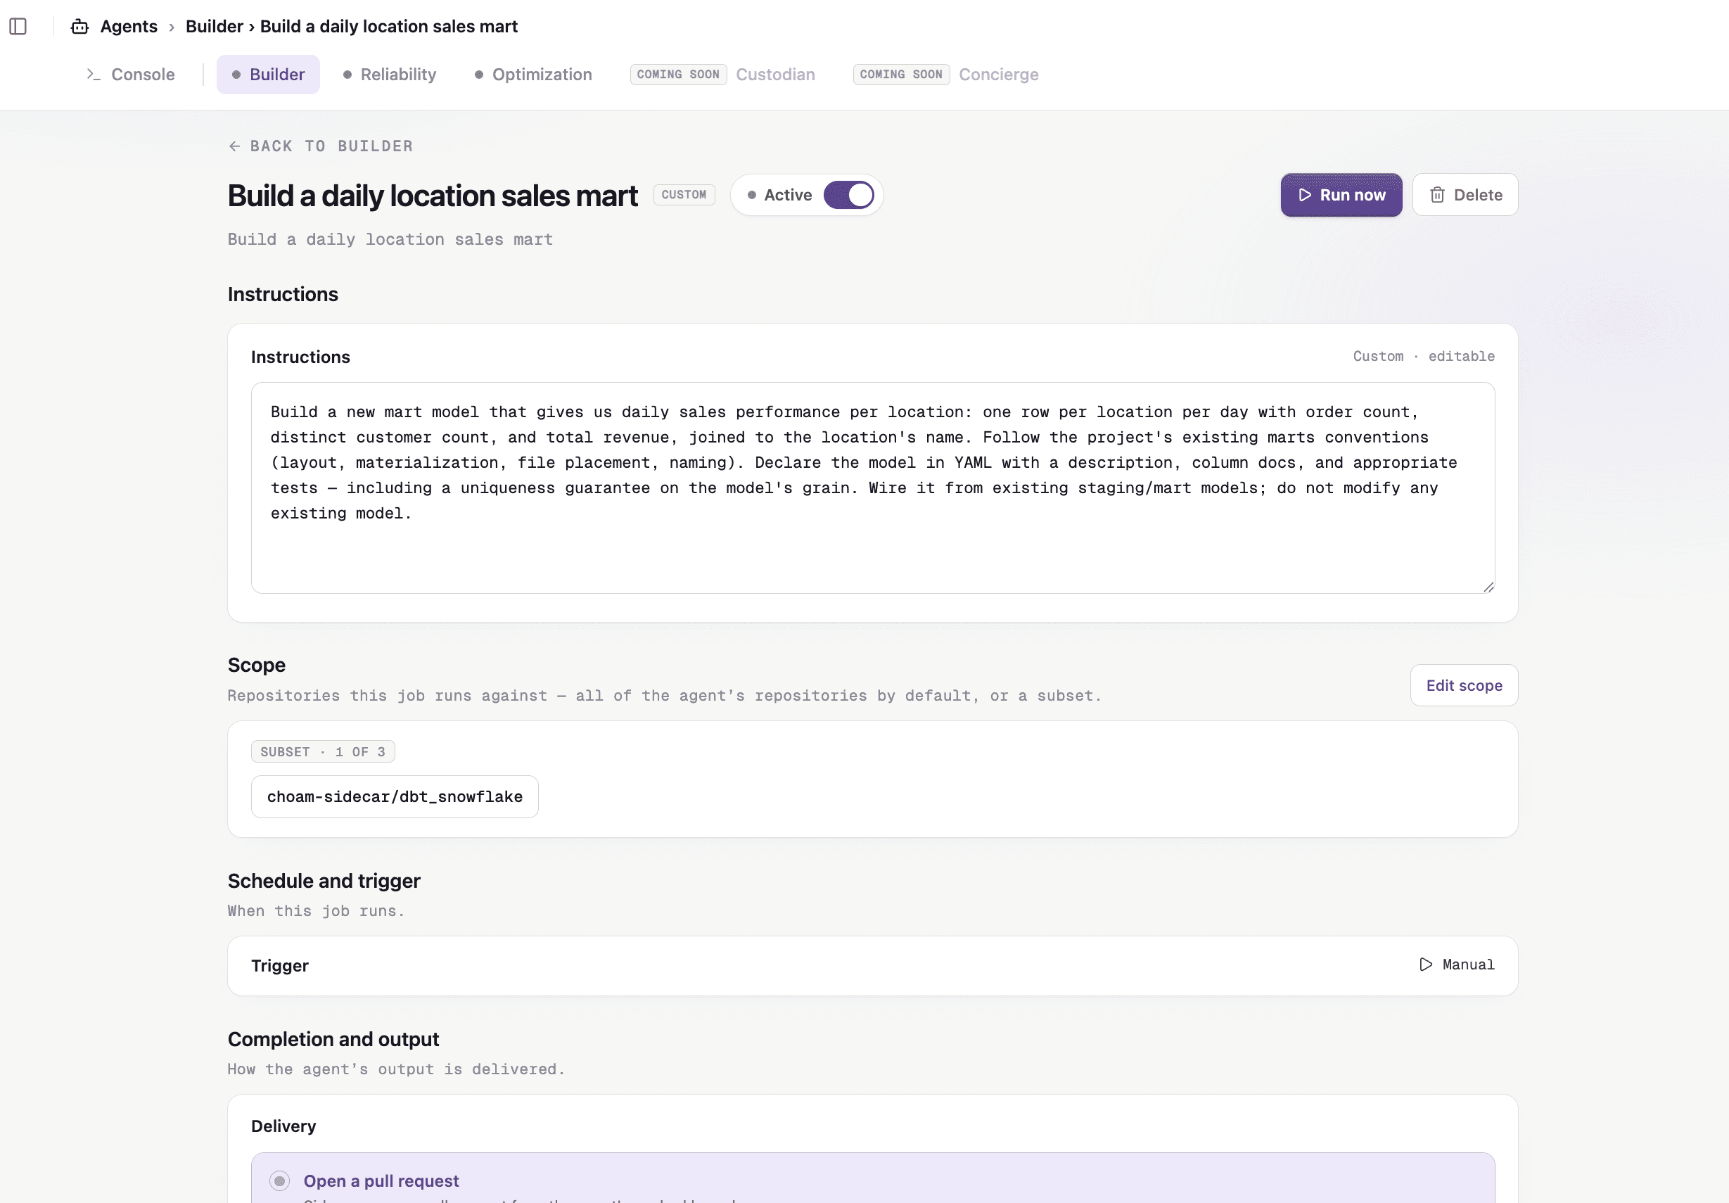This screenshot has width=1729, height=1203.
Task: Toggle the sidebar panel icon
Action: coord(18,26)
